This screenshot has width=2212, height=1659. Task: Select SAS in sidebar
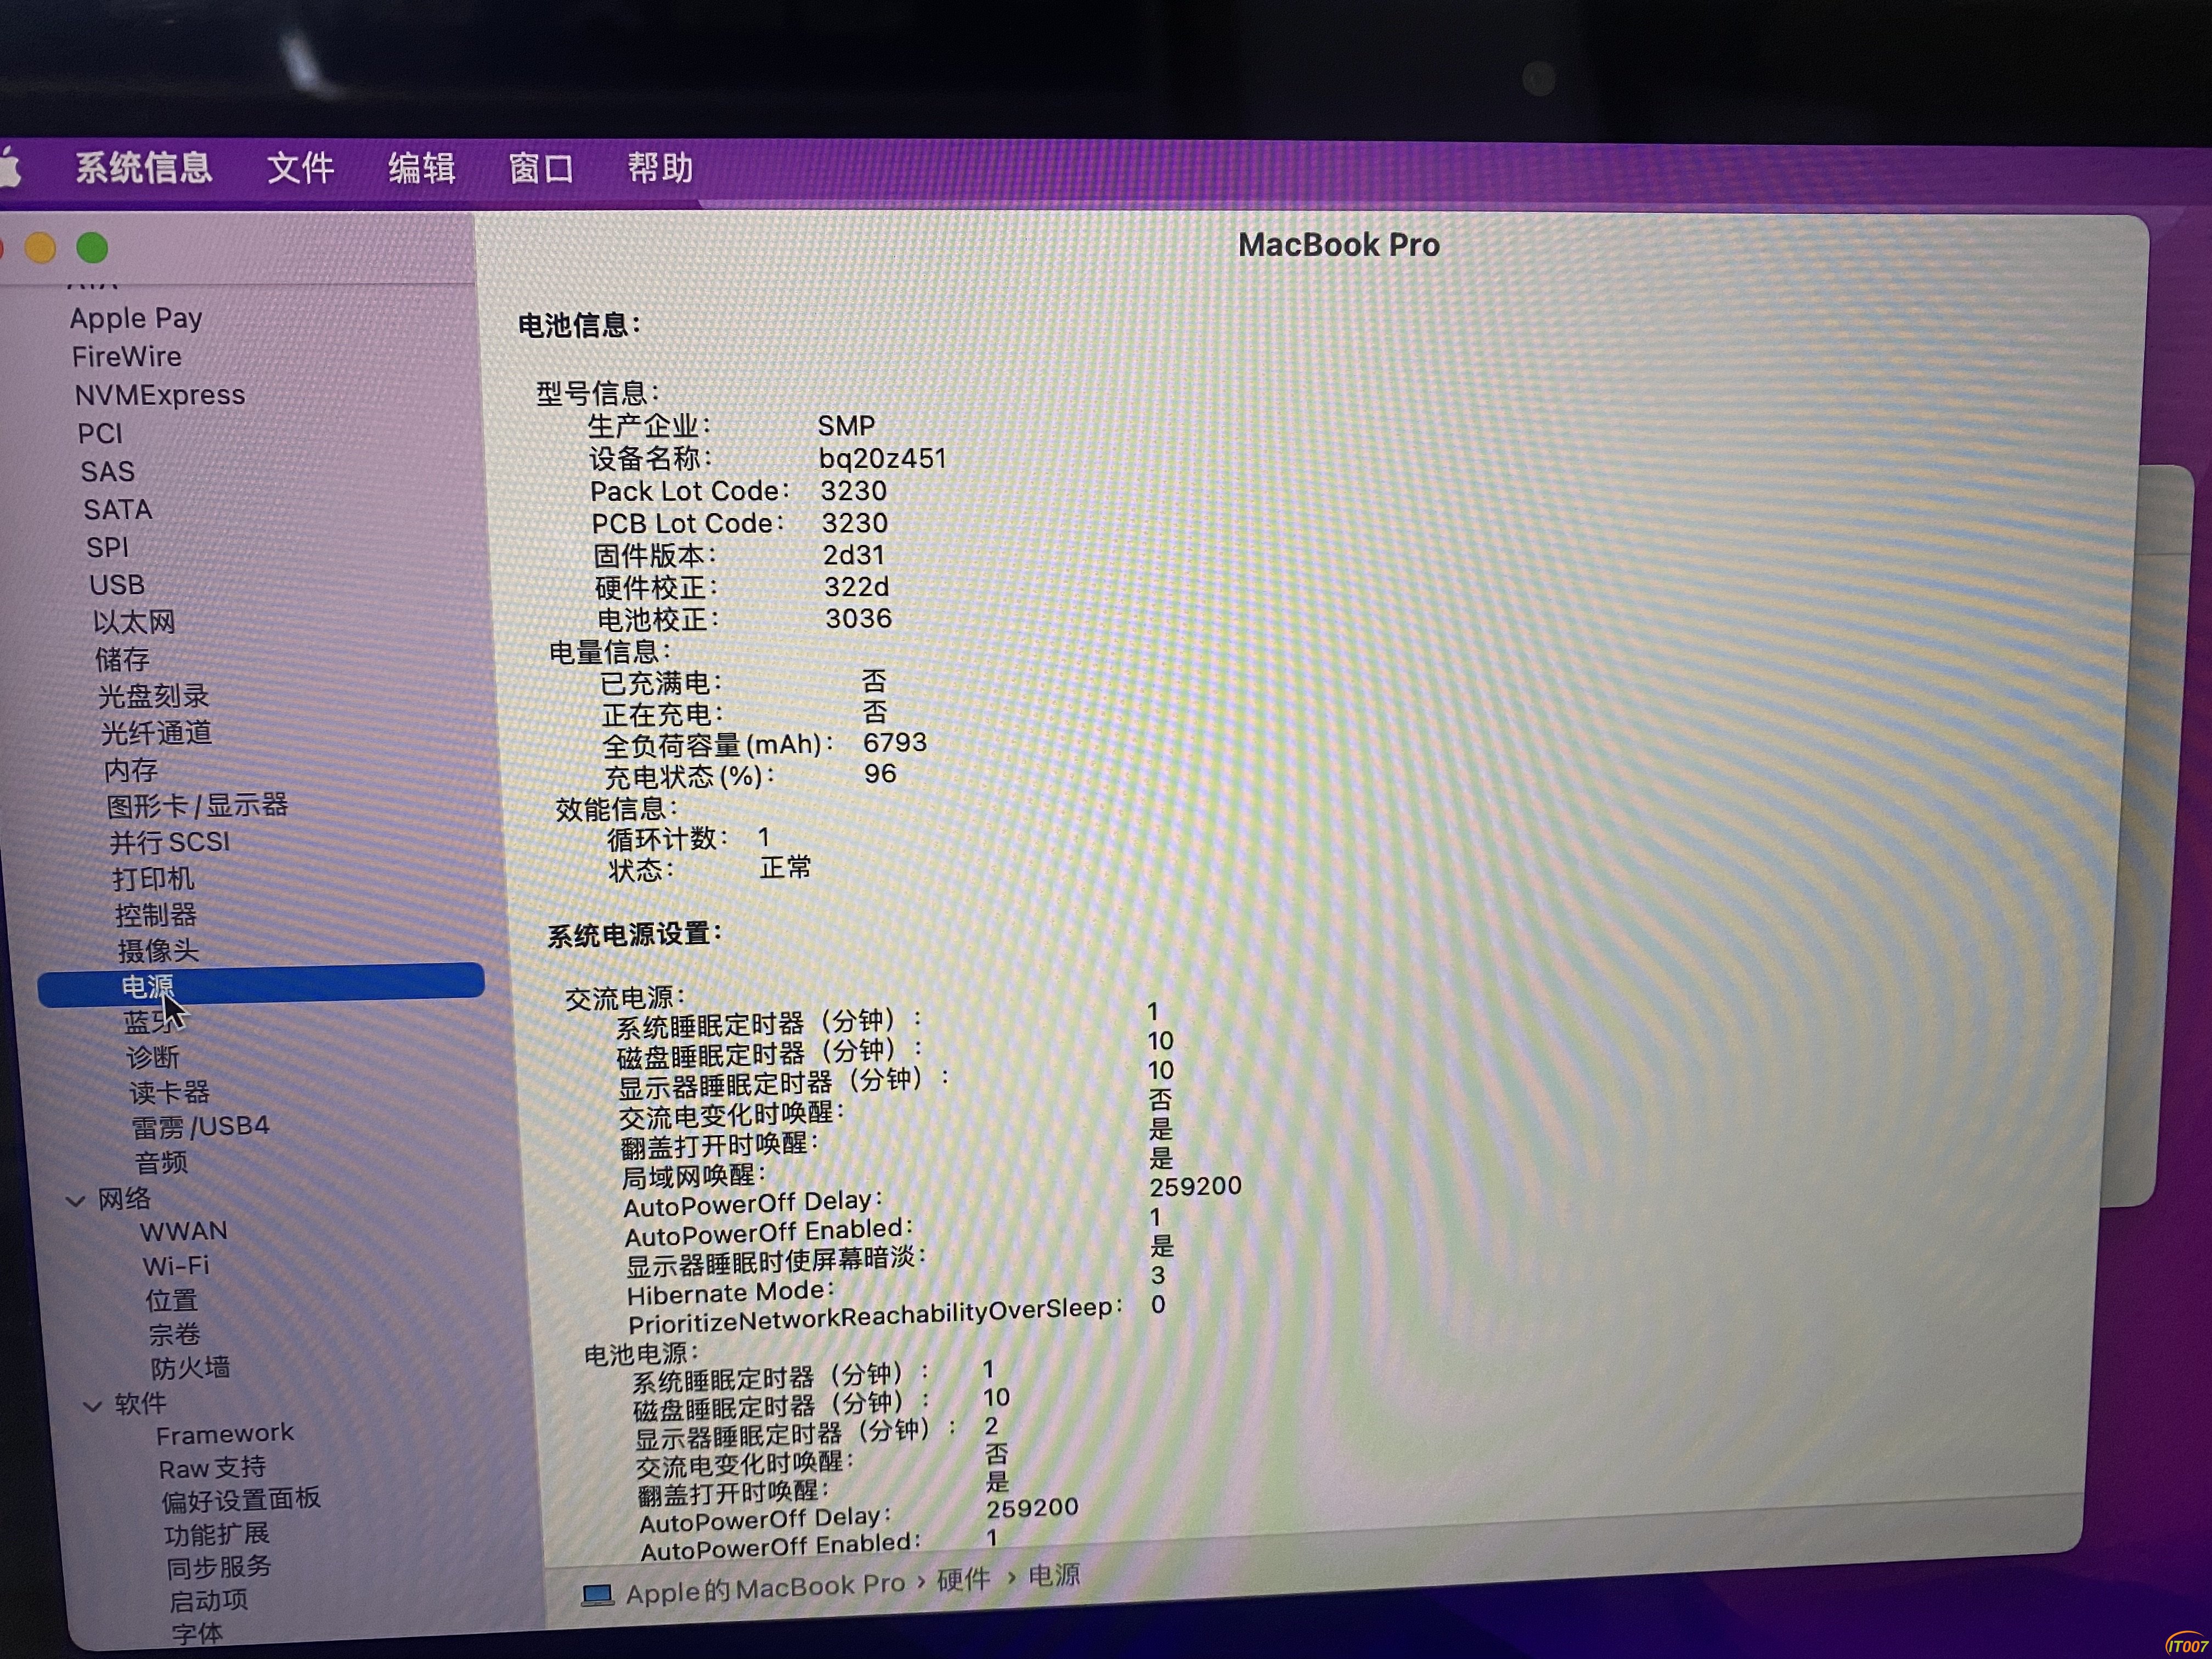click(x=107, y=471)
